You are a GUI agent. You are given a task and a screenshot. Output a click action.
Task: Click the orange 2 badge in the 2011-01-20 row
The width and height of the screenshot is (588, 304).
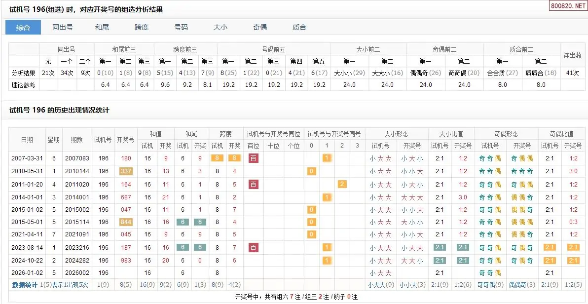point(342,184)
